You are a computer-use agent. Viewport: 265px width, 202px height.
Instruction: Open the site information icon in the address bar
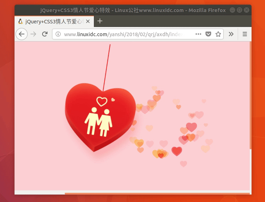(58, 34)
